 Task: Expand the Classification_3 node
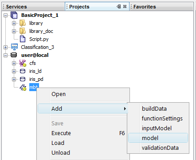6,47
